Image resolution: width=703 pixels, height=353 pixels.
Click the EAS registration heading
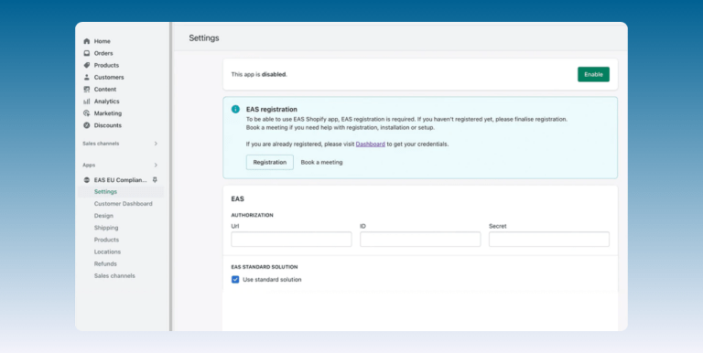272,110
